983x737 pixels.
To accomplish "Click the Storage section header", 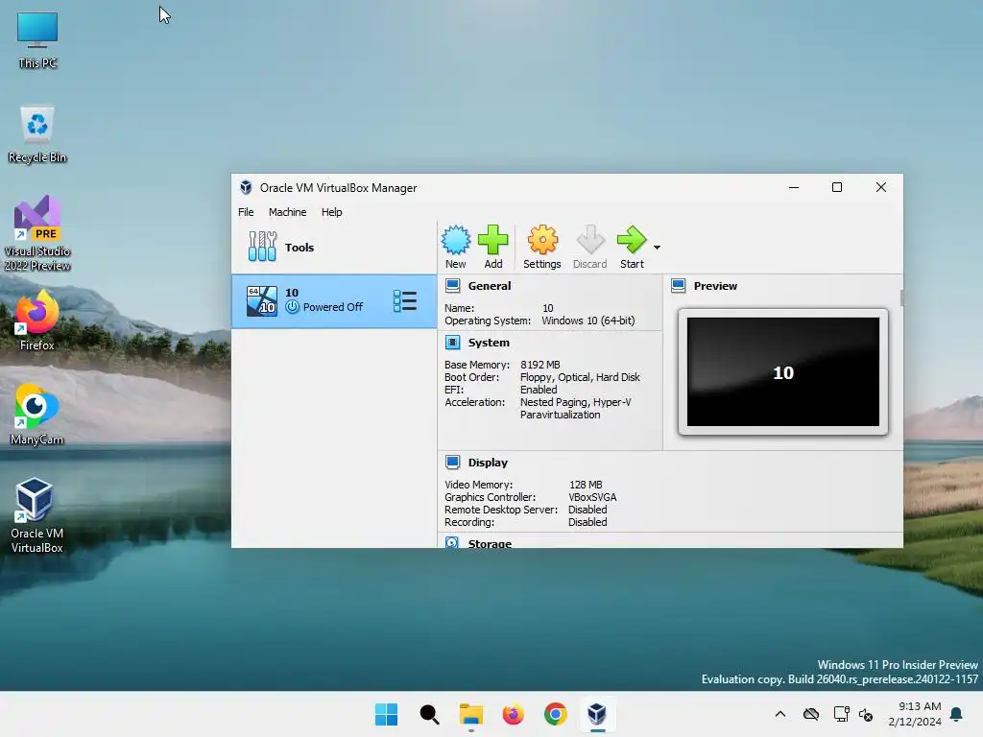I will point(490,543).
